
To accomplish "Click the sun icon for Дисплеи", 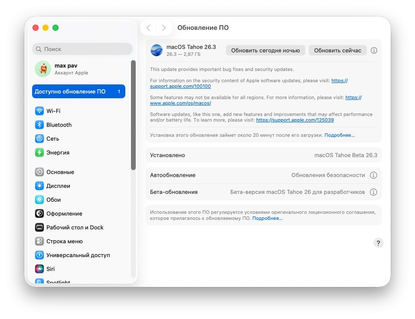I will pos(39,186).
